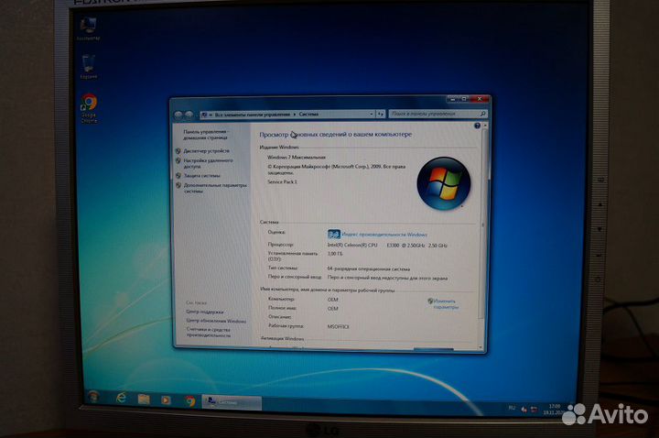This screenshot has height=438, width=659.
Task: Open the 'Центр поддержки' link
Action: pyautogui.click(x=205, y=312)
